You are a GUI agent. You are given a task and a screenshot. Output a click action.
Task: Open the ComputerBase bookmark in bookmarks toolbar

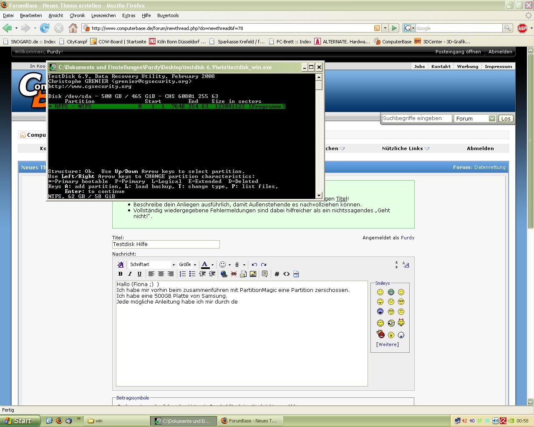393,41
